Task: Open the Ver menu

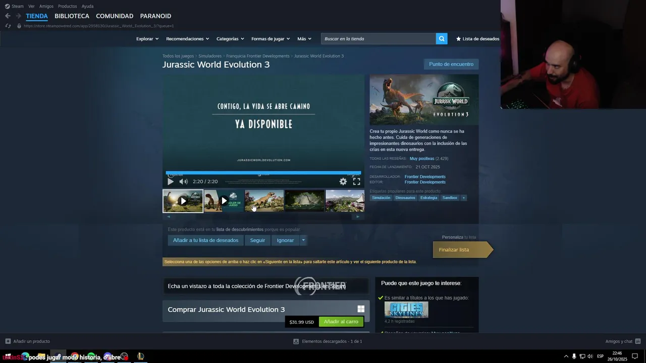Action: [31, 6]
